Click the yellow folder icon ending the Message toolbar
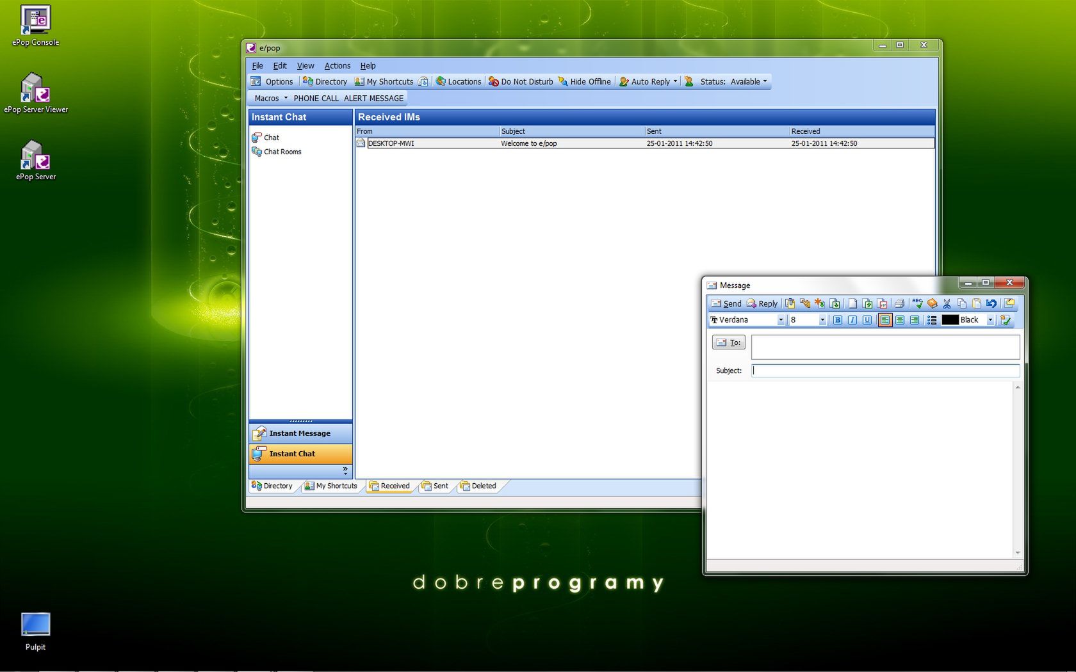The height and width of the screenshot is (672, 1076). [1010, 303]
